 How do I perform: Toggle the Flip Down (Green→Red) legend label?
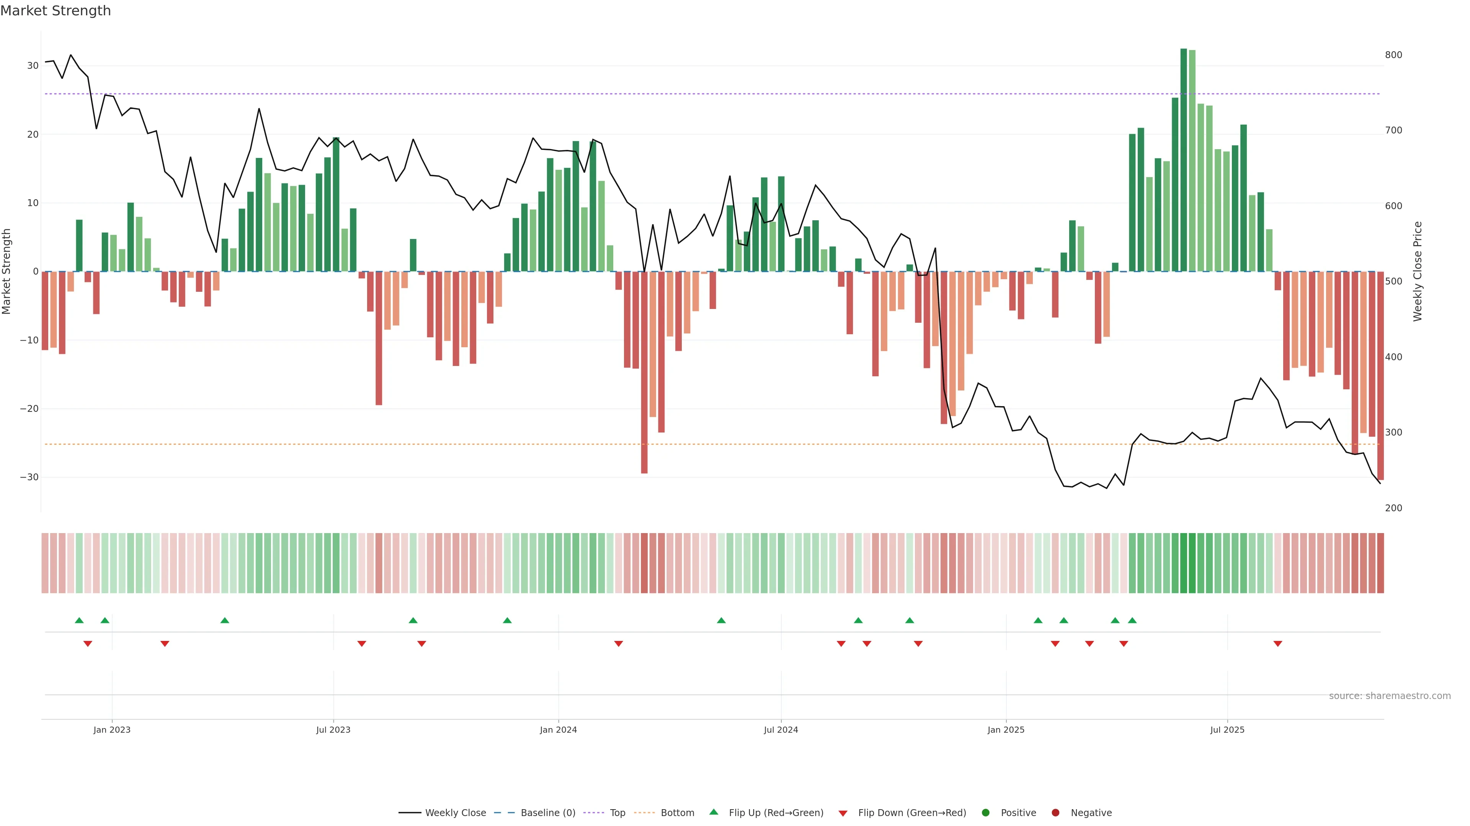click(x=912, y=812)
